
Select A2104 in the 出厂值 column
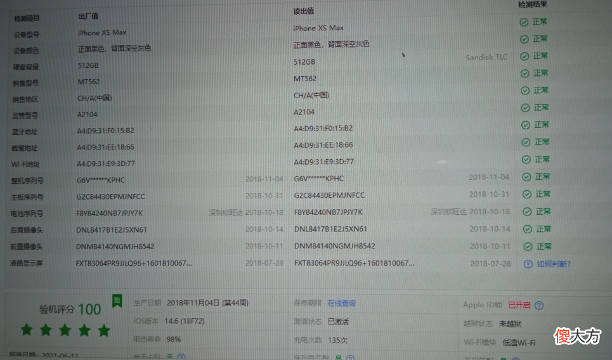click(88, 115)
